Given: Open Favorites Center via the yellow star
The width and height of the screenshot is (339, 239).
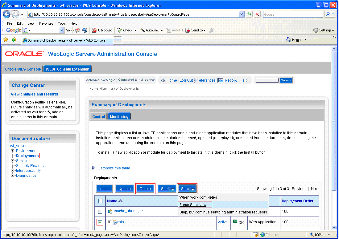Looking at the screenshot, I should (x=6, y=40).
